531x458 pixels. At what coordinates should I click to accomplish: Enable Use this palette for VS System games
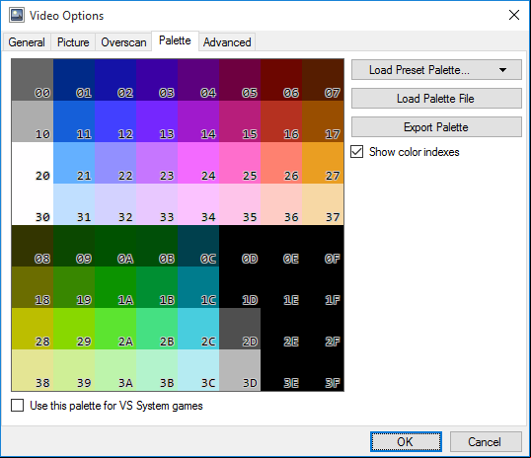[x=17, y=405]
